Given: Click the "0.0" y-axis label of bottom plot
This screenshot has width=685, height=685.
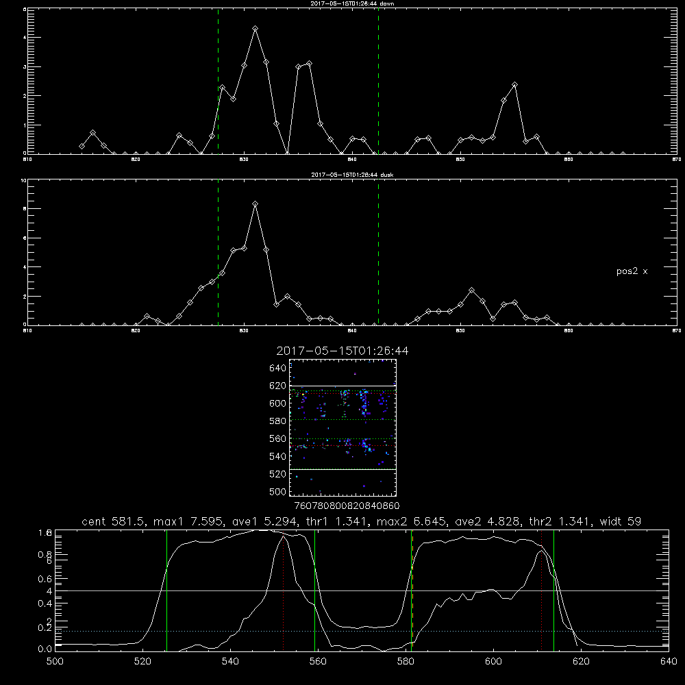Looking at the screenshot, I should click(x=45, y=649).
